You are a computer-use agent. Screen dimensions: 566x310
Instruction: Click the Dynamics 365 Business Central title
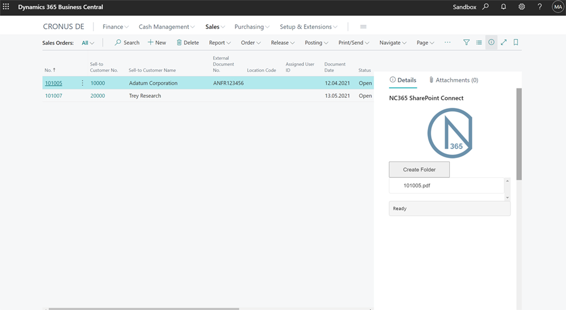pos(60,7)
